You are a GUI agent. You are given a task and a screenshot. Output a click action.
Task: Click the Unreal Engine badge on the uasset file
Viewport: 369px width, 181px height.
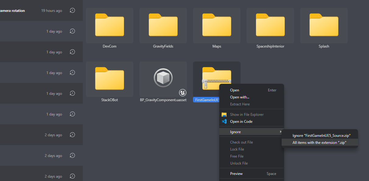(x=182, y=92)
